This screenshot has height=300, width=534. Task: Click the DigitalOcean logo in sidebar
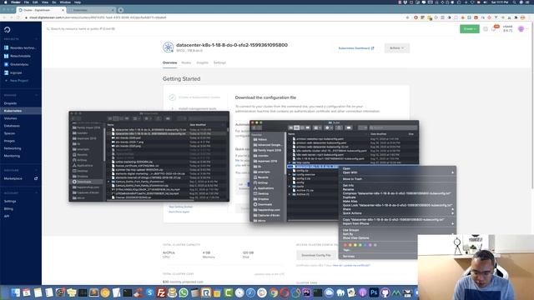pyautogui.click(x=8, y=30)
